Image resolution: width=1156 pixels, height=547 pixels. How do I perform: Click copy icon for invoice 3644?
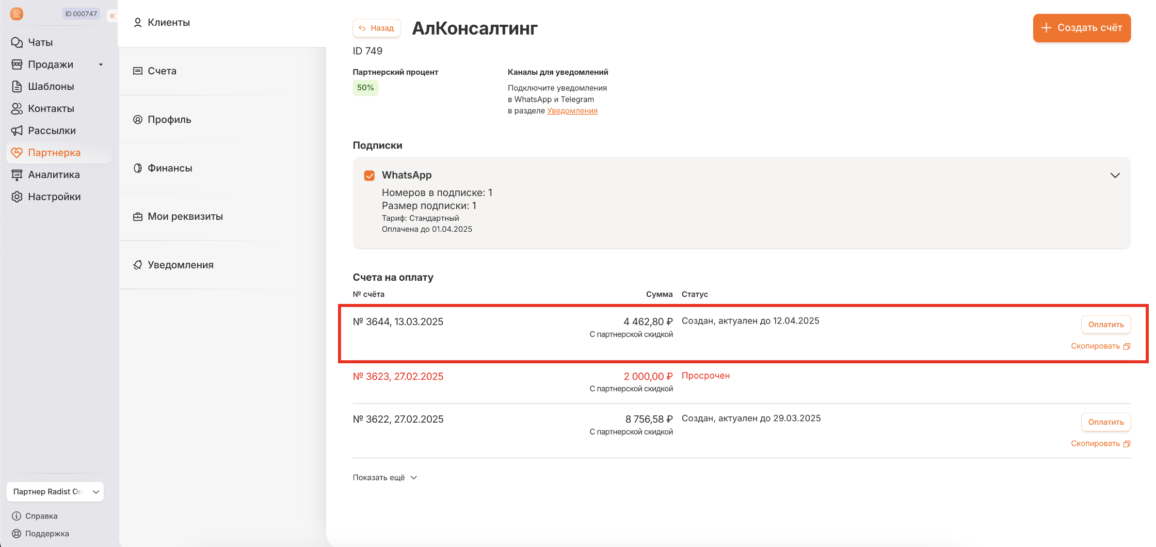1127,346
